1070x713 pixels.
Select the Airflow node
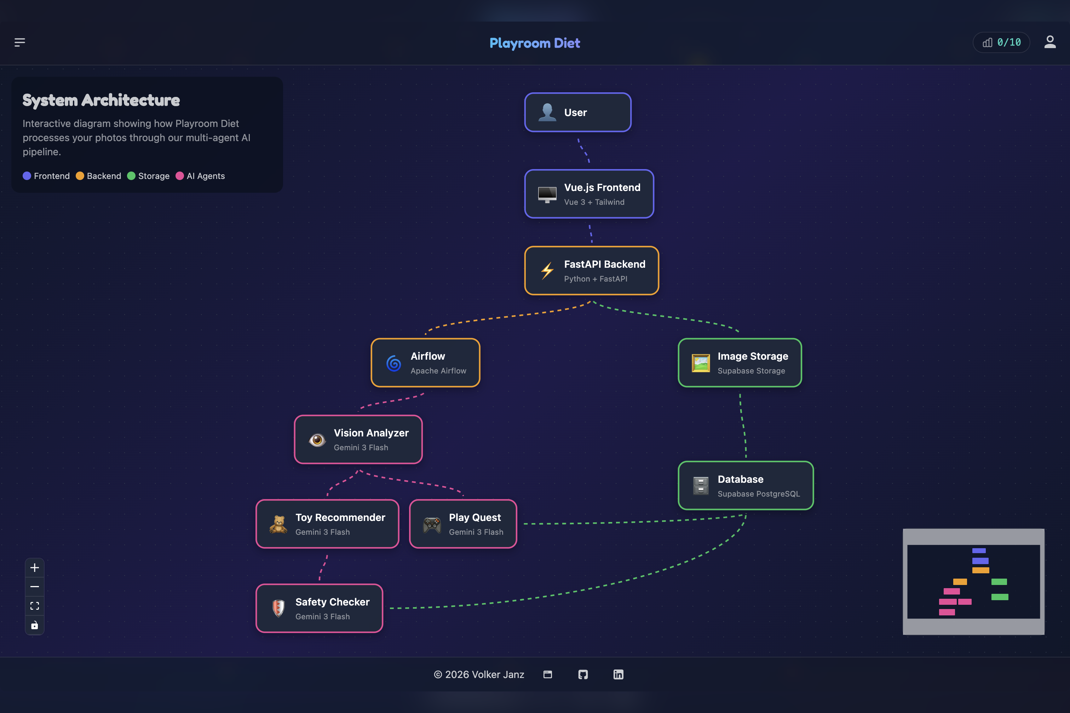[x=425, y=363]
